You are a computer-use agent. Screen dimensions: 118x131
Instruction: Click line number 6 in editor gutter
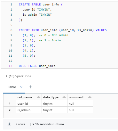click(x=12, y=30)
